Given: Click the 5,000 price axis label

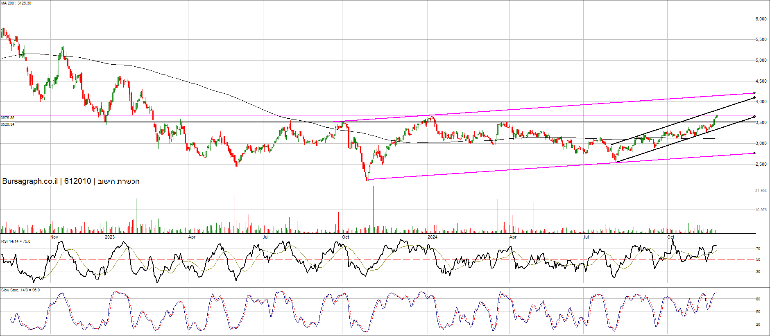Looking at the screenshot, I should tap(761, 61).
